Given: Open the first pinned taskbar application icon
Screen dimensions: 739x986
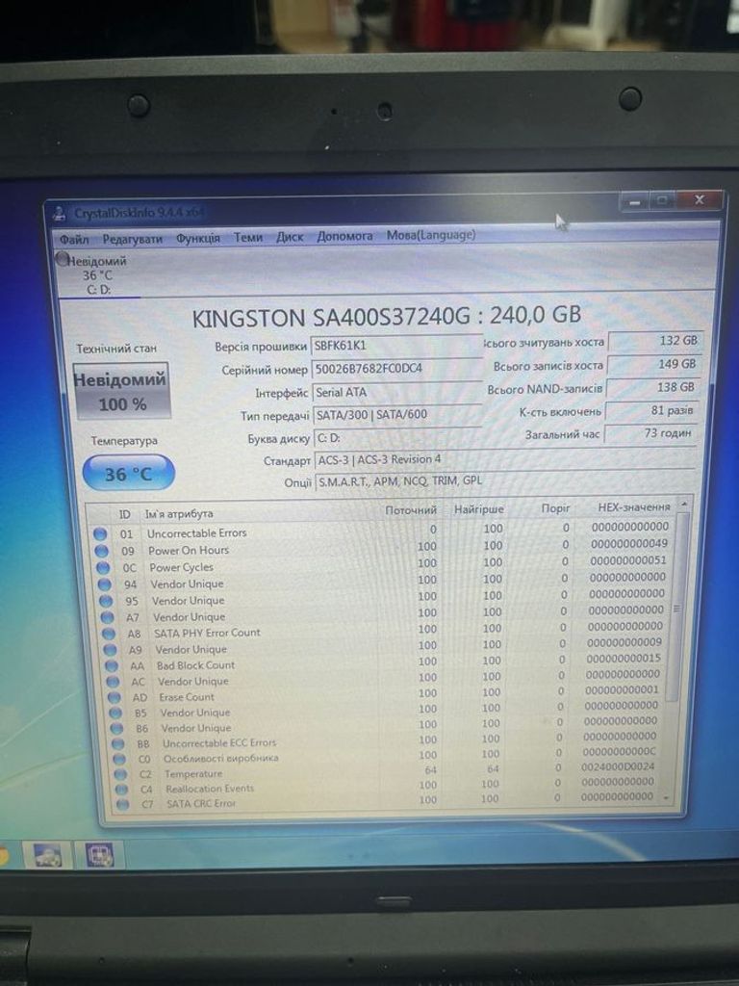Looking at the screenshot, I should pos(48,854).
